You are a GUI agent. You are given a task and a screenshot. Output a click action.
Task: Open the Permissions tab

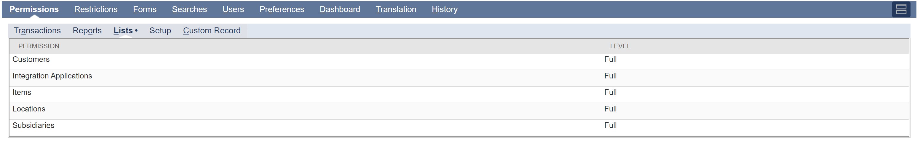pos(34,9)
